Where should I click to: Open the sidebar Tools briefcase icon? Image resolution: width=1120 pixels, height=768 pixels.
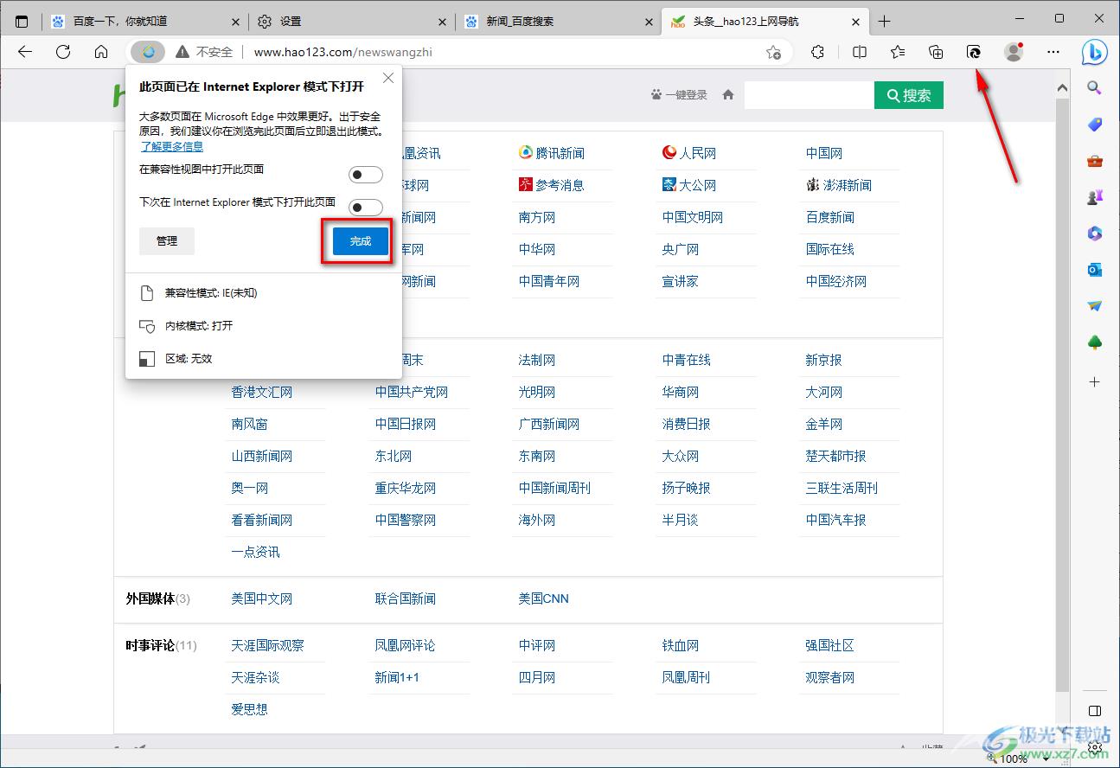click(x=1095, y=161)
